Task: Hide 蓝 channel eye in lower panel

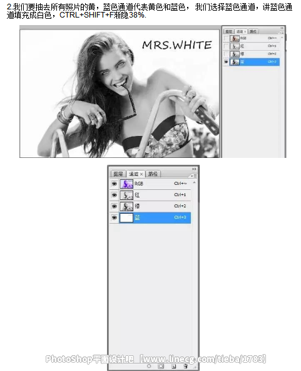Action: [115, 217]
